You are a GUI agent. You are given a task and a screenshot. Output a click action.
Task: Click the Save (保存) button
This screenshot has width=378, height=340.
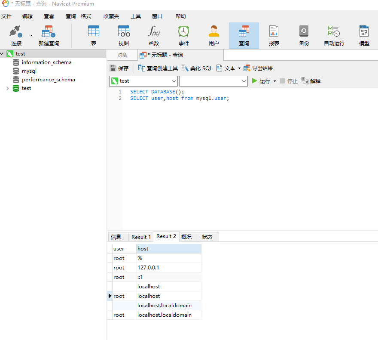[119, 68]
